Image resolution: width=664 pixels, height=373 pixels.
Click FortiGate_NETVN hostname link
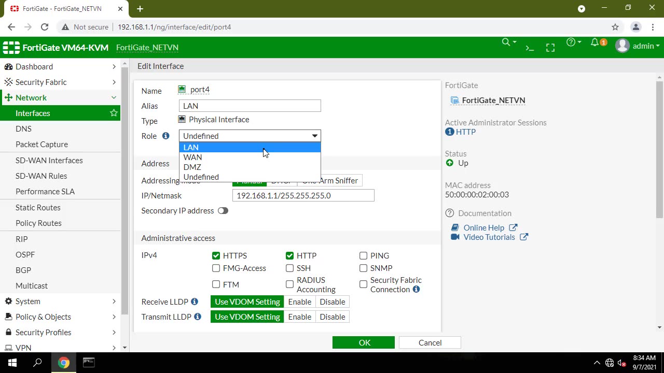[x=147, y=47]
